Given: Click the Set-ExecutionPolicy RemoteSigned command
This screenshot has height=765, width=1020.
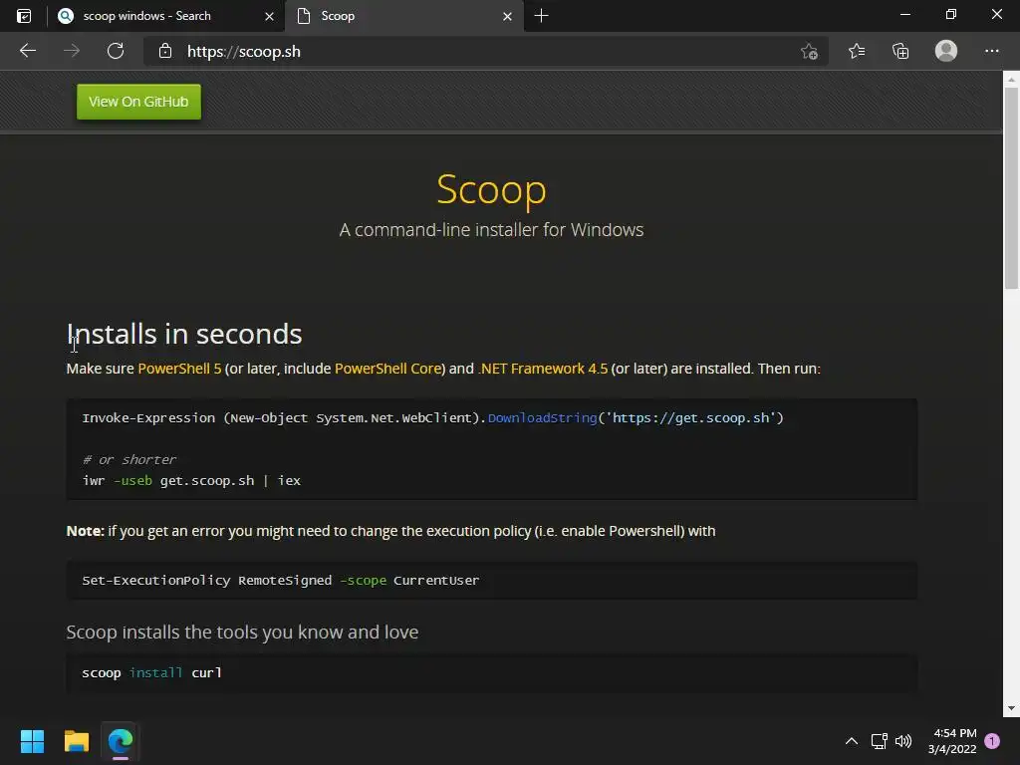Looking at the screenshot, I should [x=280, y=581].
